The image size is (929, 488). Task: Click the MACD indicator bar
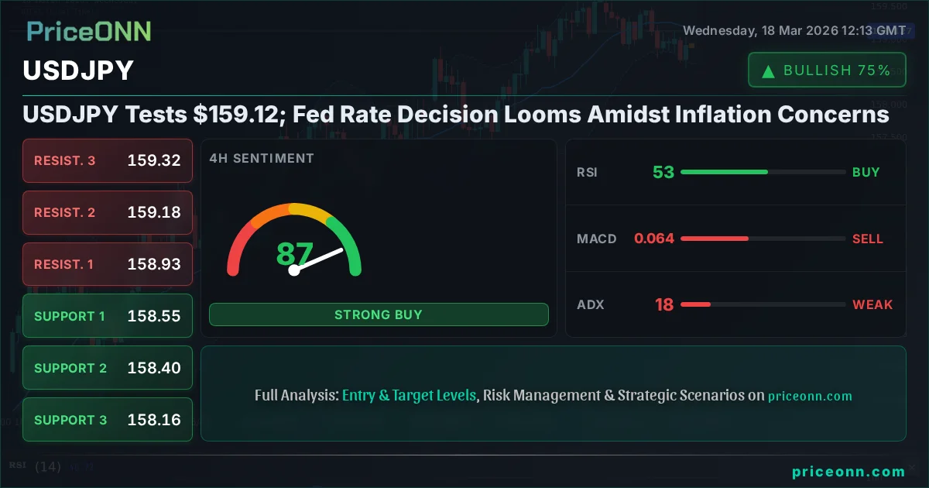tap(763, 239)
